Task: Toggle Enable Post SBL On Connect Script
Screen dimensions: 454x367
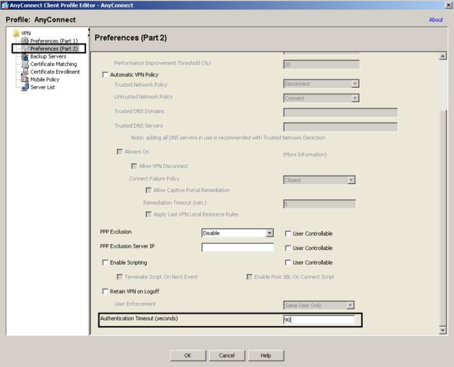Action: (249, 277)
